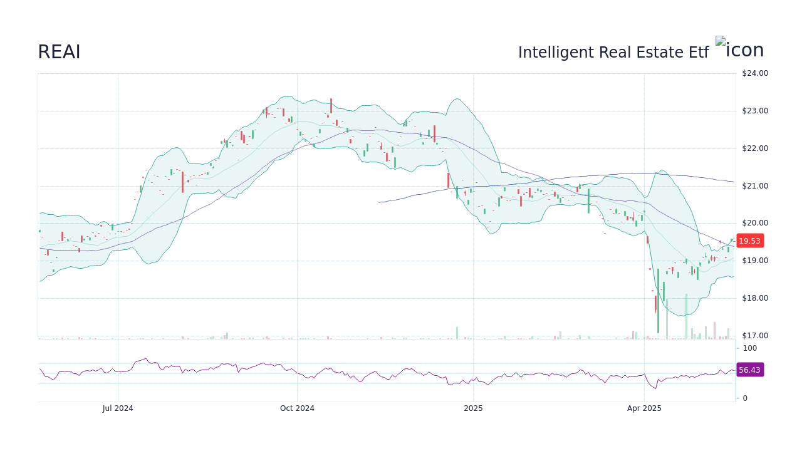Click the $22.00 price axis label
802x451 pixels.
pyautogui.click(x=755, y=148)
